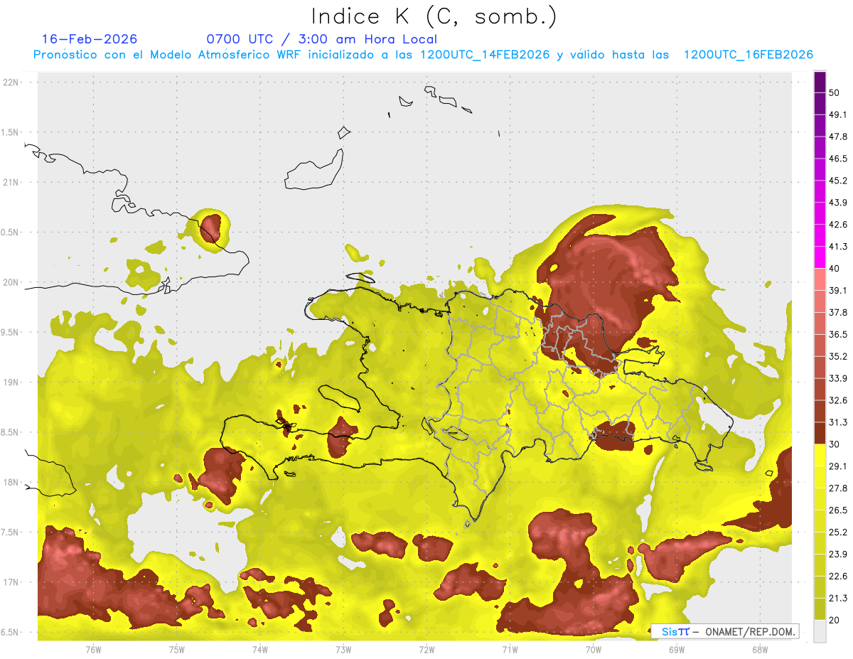Click the 'ONAMET/REP.DOM.' credit text

coord(750,631)
